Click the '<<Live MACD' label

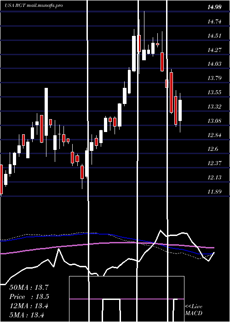tap(194, 310)
